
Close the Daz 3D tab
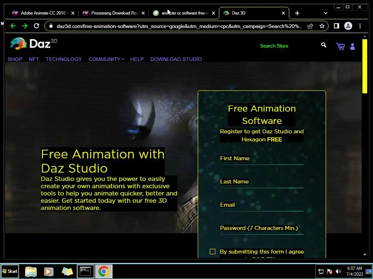pyautogui.click(x=283, y=13)
